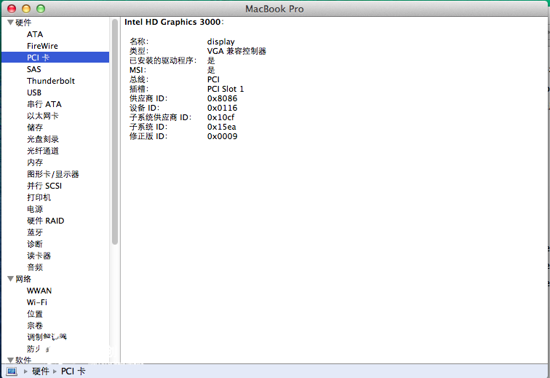Image resolution: width=550 pixels, height=378 pixels.
Task: Open the FireWire hardware entry
Action: (42, 46)
